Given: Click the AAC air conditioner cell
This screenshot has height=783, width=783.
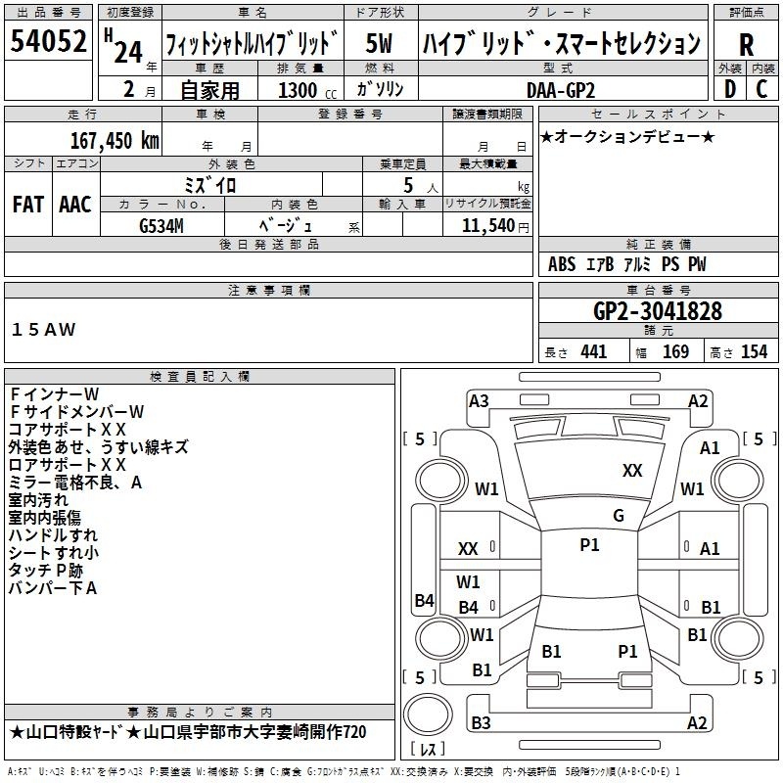Looking at the screenshot, I should pyautogui.click(x=75, y=205).
